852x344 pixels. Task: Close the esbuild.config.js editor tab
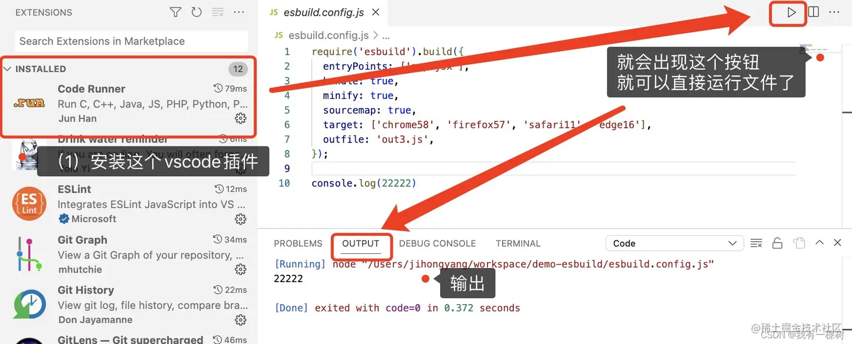pyautogui.click(x=376, y=12)
